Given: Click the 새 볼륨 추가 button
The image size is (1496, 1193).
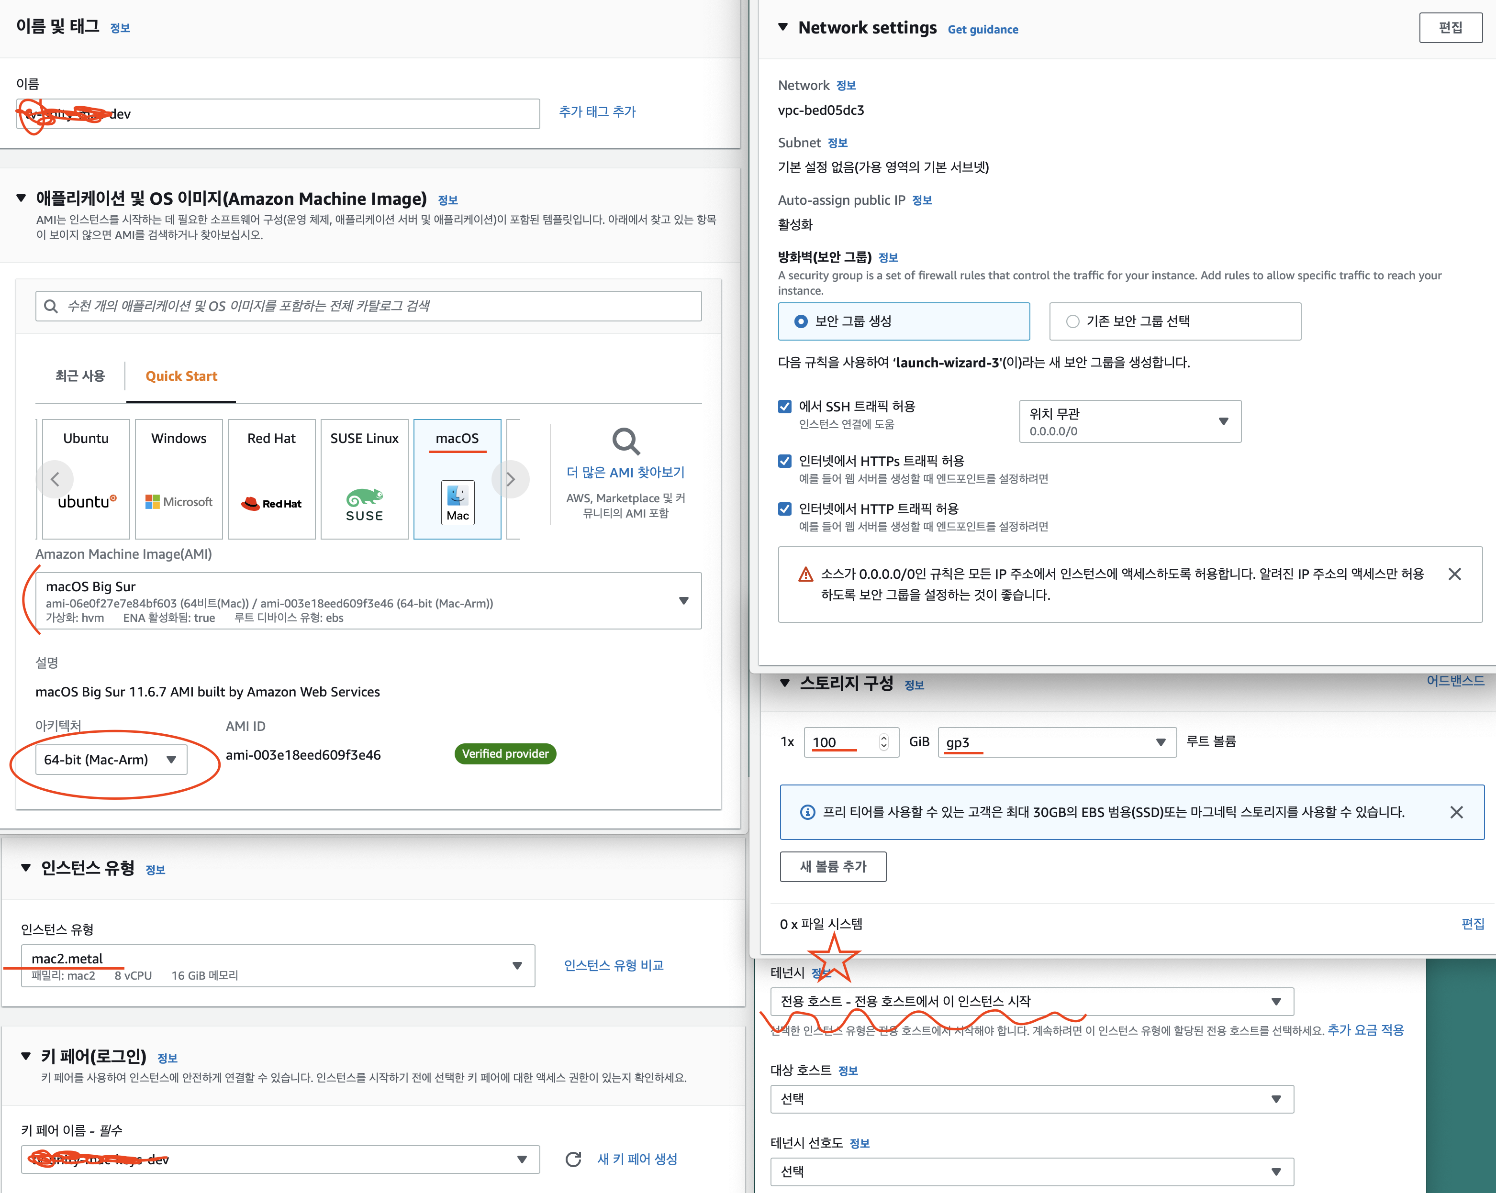Looking at the screenshot, I should [833, 866].
